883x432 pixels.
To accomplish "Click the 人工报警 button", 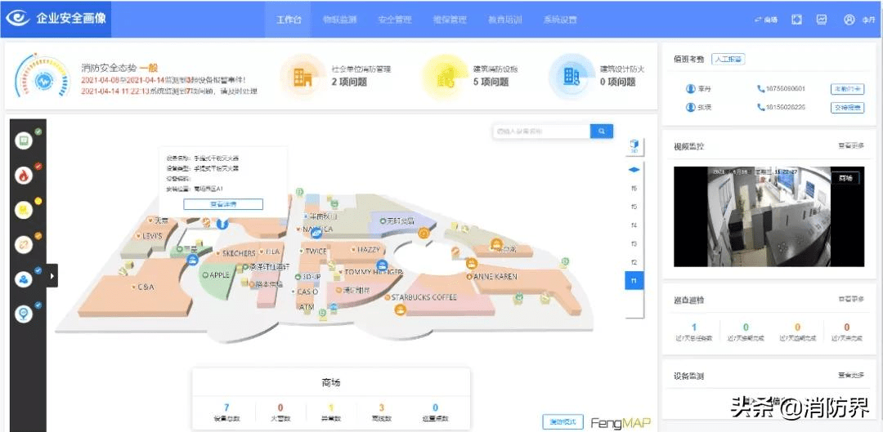I will click(728, 59).
